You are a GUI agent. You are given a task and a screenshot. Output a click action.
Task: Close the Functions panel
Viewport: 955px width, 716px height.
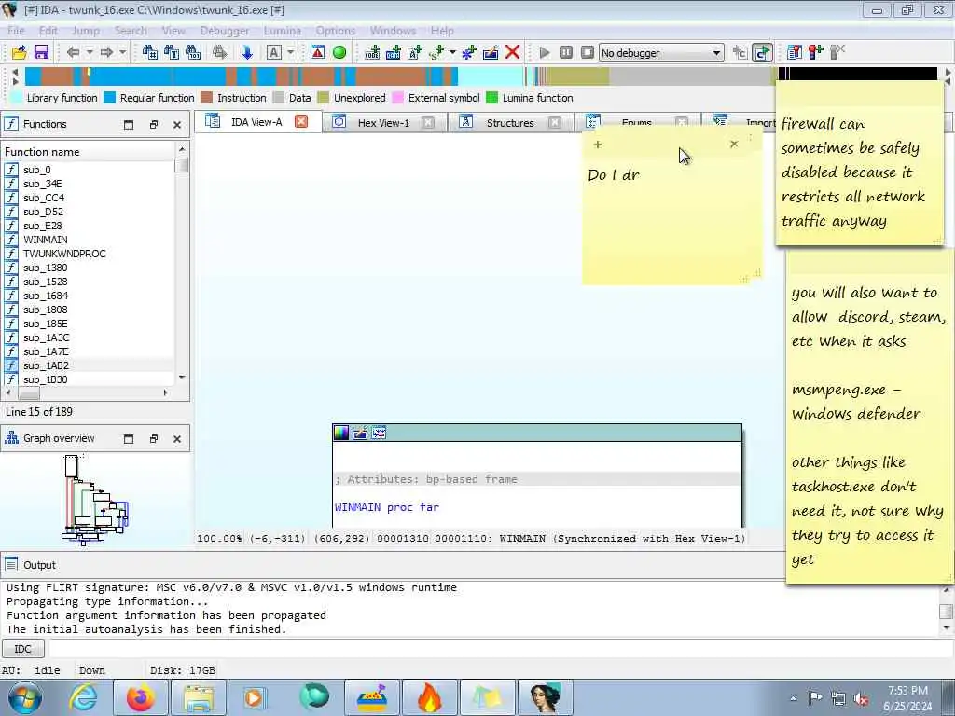click(177, 125)
